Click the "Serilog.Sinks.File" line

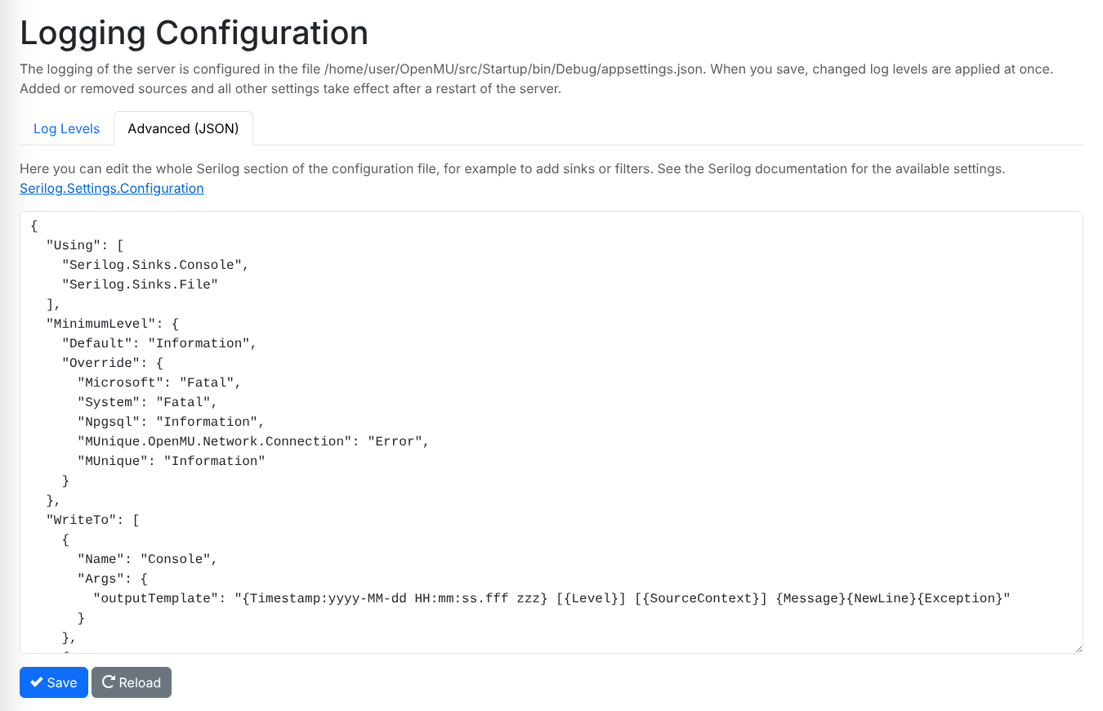139,284
